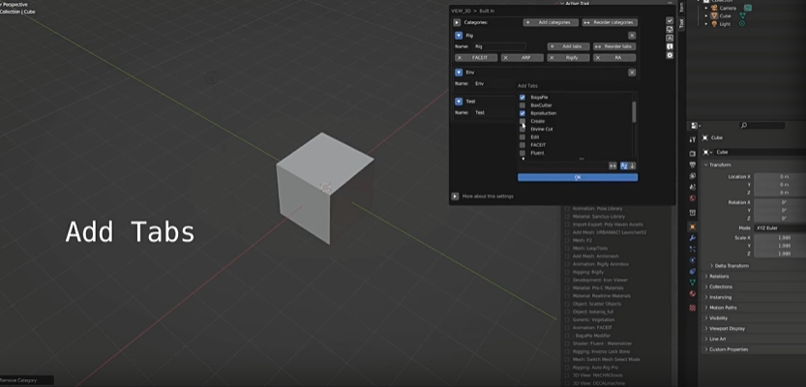
Task: Open the Object Data properties tab
Action: [x=693, y=282]
